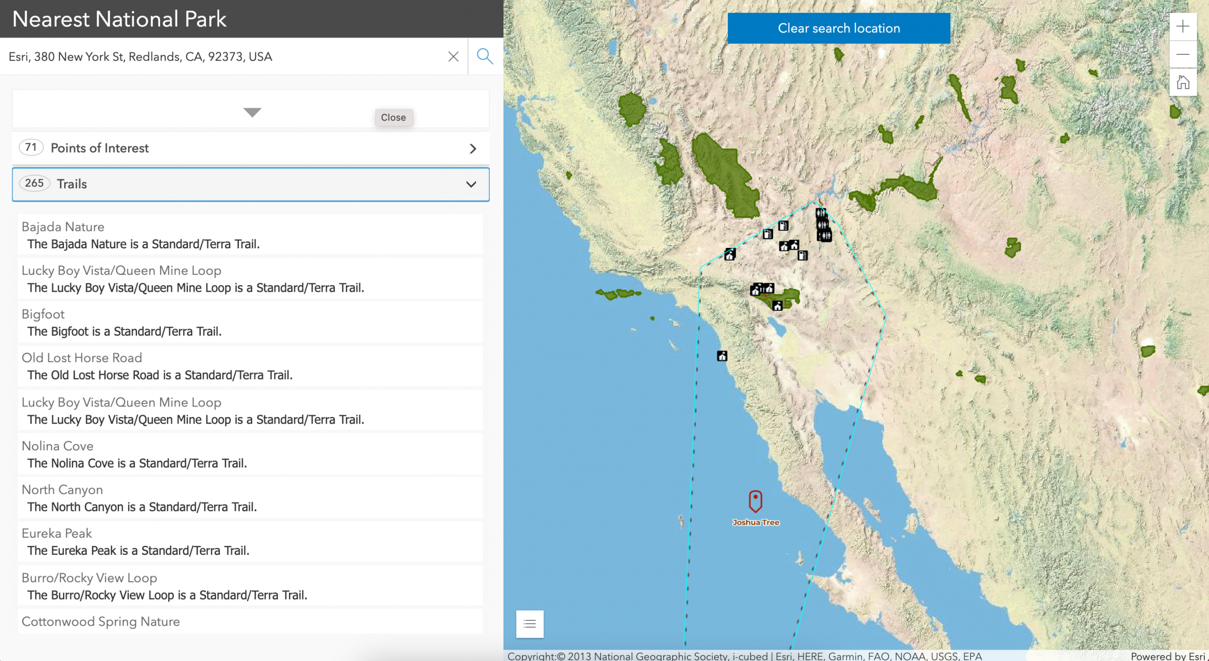Click the restroom icon cluster on map
This screenshot has height=661, width=1209.
click(823, 225)
